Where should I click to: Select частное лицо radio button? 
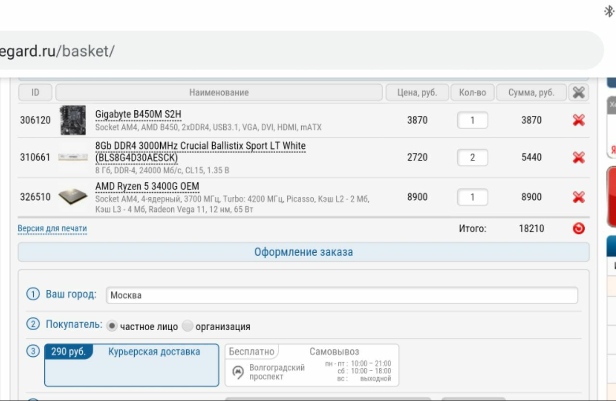[112, 326]
